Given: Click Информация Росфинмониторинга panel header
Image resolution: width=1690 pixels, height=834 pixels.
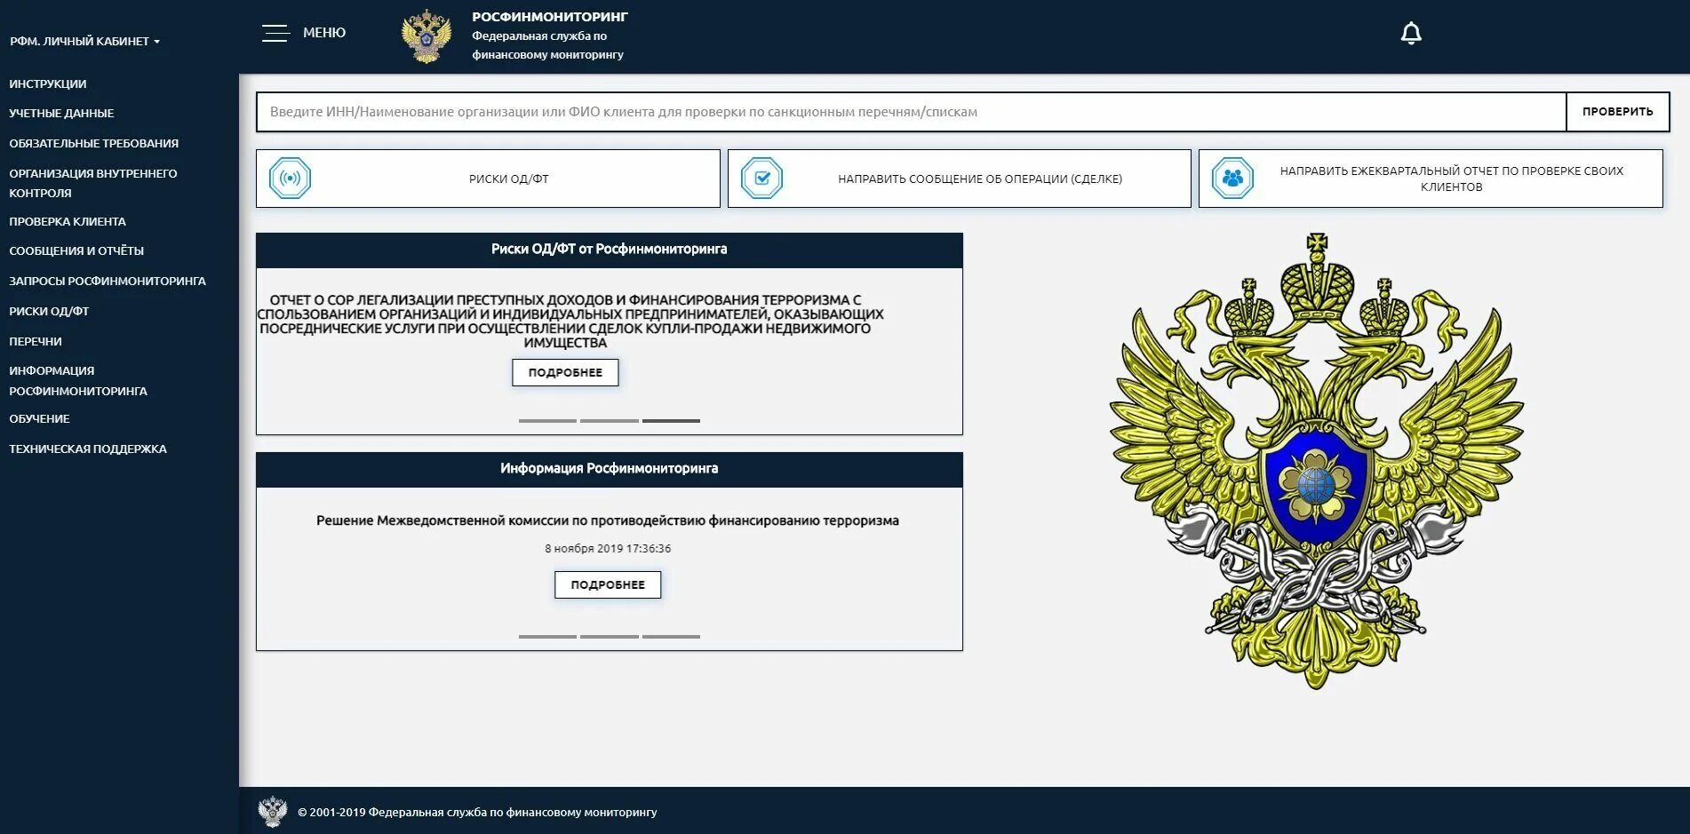Looking at the screenshot, I should click(610, 469).
